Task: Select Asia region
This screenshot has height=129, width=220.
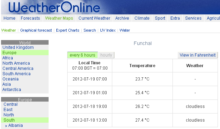Action: (7, 84)
